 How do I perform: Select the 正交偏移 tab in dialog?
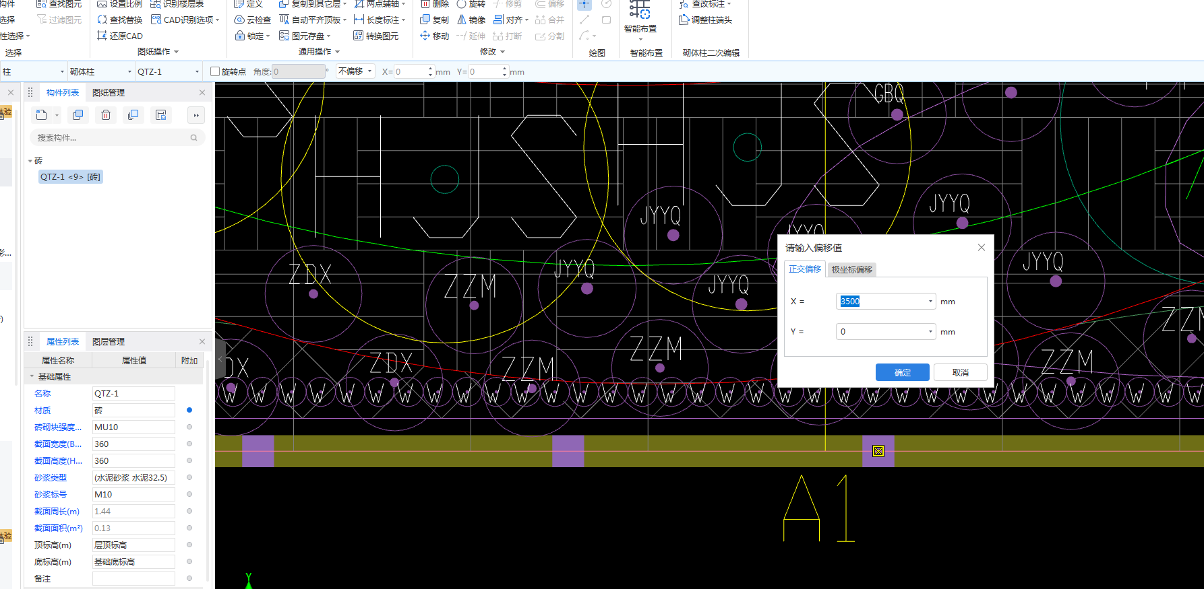tap(805, 269)
